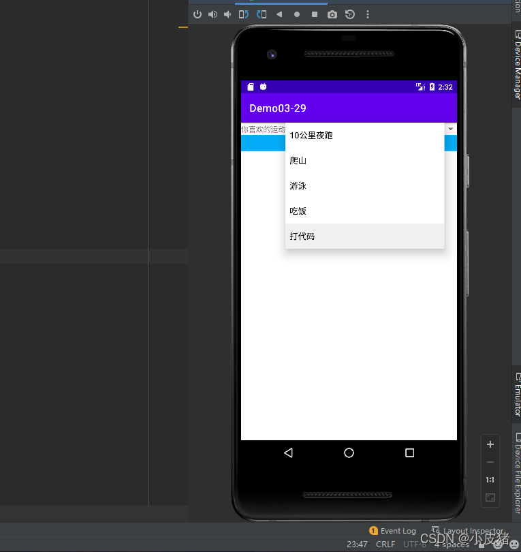Choose 吃饭 in the dropdown list

pos(365,211)
